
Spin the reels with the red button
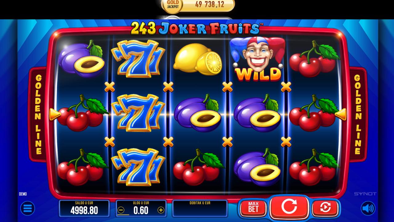pyautogui.click(x=289, y=207)
